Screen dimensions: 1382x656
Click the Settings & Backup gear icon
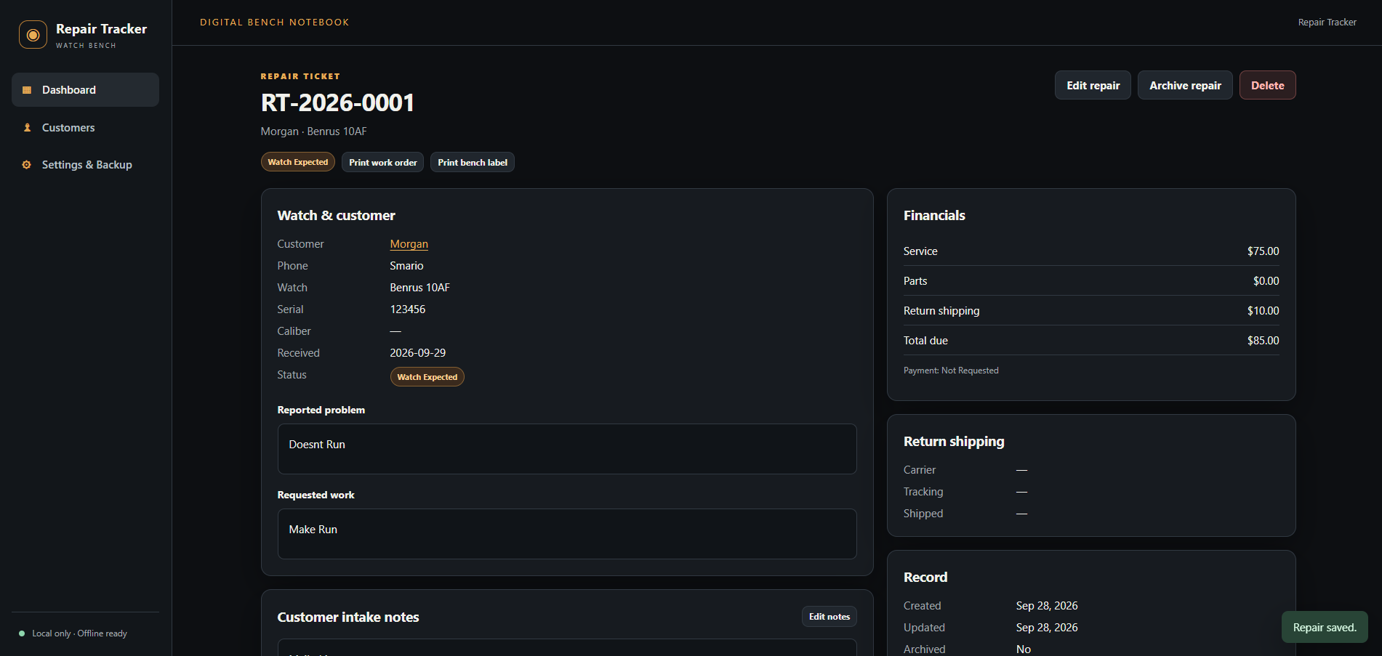pos(27,165)
